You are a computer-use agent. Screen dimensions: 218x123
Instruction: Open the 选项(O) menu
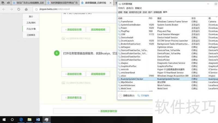[x=130, y=8]
